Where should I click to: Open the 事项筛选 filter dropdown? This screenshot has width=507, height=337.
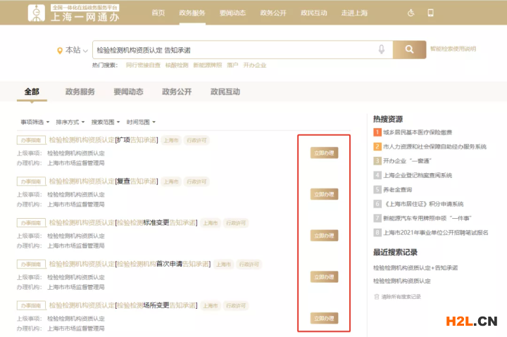(35, 122)
